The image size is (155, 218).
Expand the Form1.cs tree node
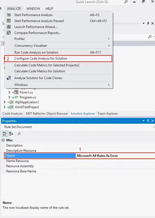[x=9, y=92]
